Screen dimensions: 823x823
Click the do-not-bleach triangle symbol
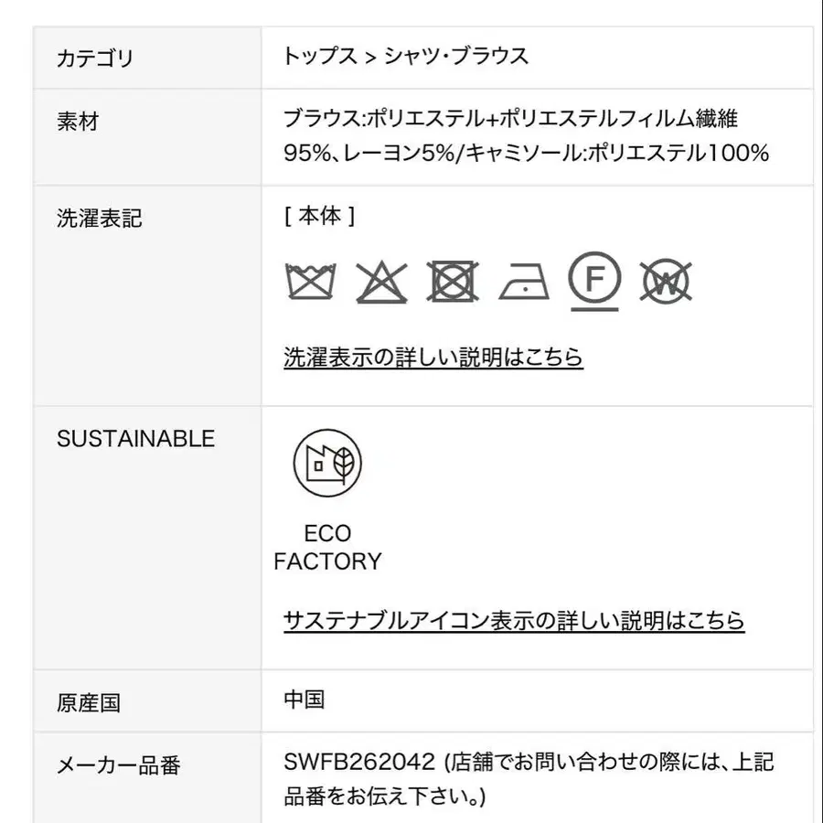[381, 282]
